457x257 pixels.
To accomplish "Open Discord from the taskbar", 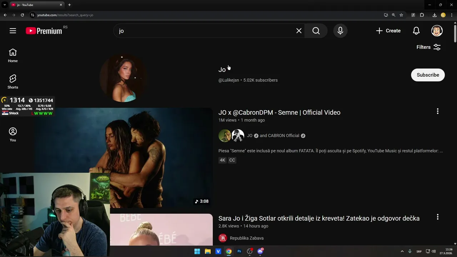I will (260, 251).
